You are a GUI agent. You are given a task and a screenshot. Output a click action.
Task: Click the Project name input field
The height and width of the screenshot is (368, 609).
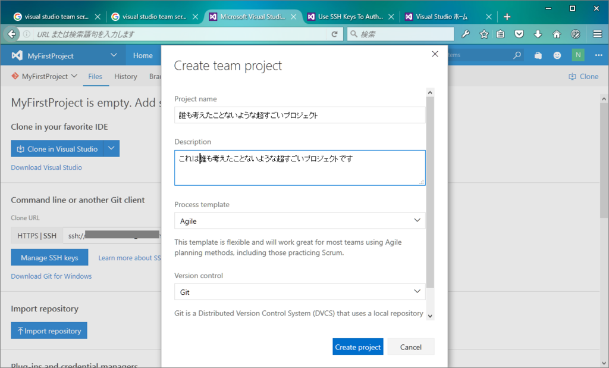(300, 115)
